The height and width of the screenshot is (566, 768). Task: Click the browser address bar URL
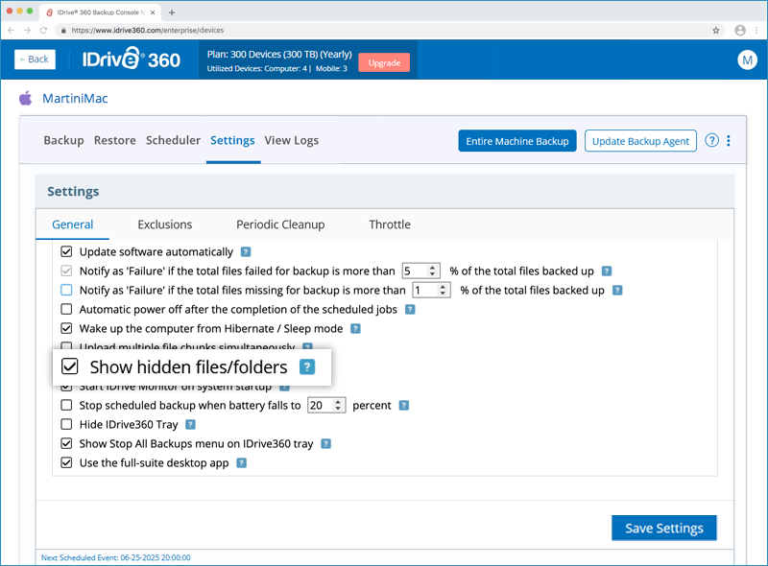tap(148, 31)
